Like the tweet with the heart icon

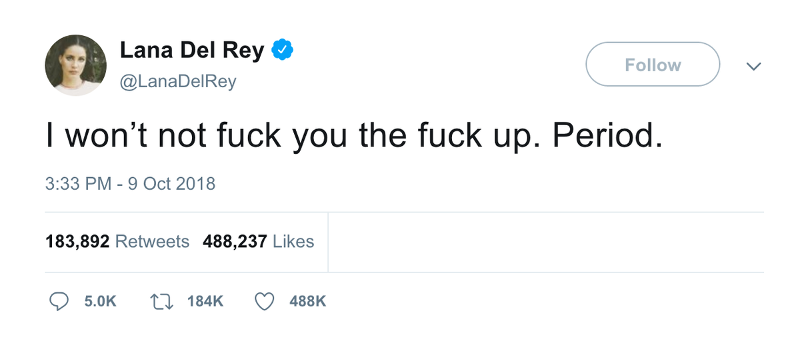coord(265,302)
